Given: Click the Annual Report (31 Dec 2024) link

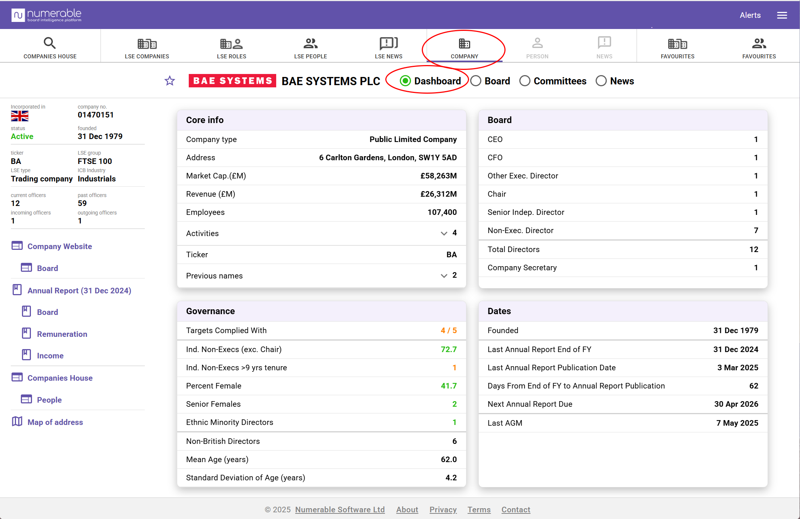Looking at the screenshot, I should pyautogui.click(x=79, y=290).
